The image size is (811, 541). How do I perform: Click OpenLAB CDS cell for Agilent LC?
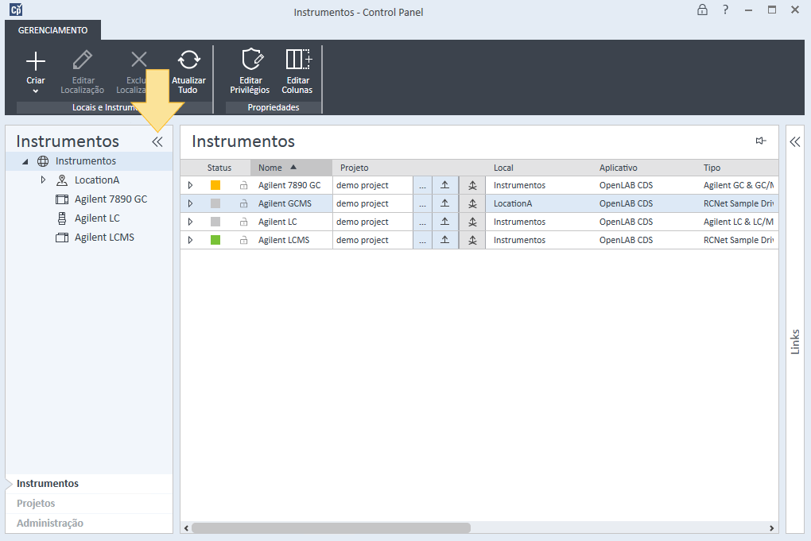tap(626, 222)
